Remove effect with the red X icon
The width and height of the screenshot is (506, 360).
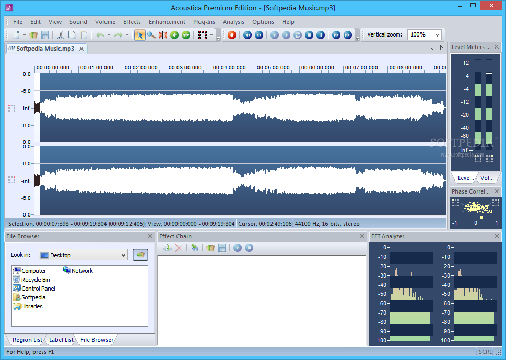(x=179, y=248)
